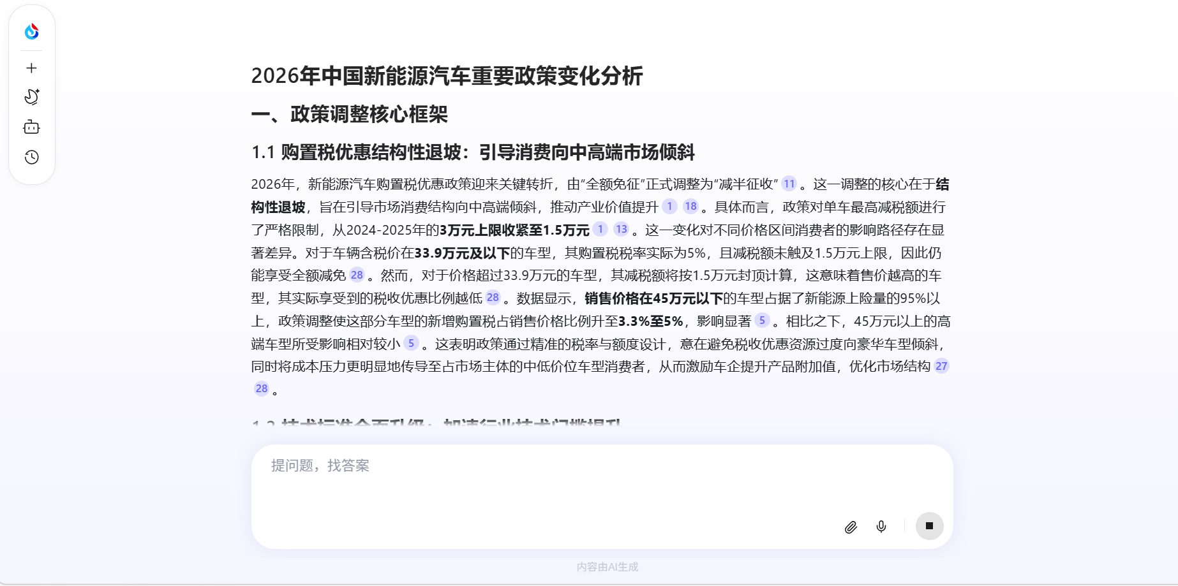Stop generation with the square stop button

[929, 526]
